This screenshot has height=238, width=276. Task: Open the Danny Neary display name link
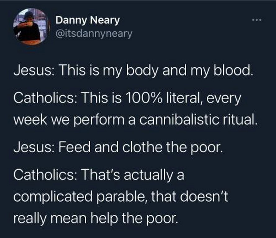point(88,20)
